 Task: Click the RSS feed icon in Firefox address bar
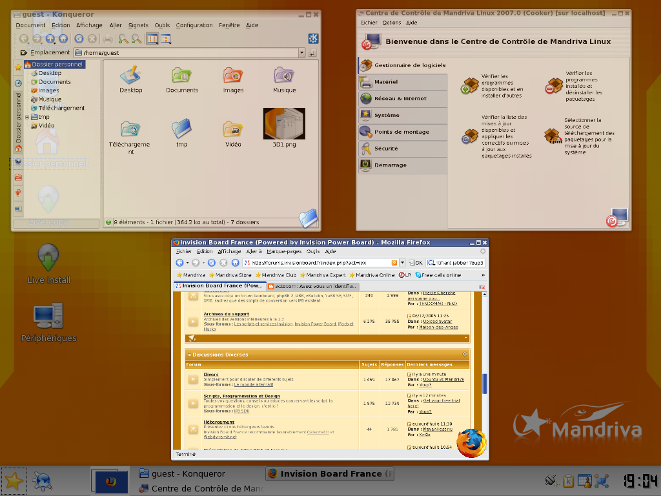click(x=394, y=263)
